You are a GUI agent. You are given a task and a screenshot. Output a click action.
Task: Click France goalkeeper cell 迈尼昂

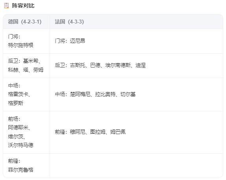click(x=136, y=41)
